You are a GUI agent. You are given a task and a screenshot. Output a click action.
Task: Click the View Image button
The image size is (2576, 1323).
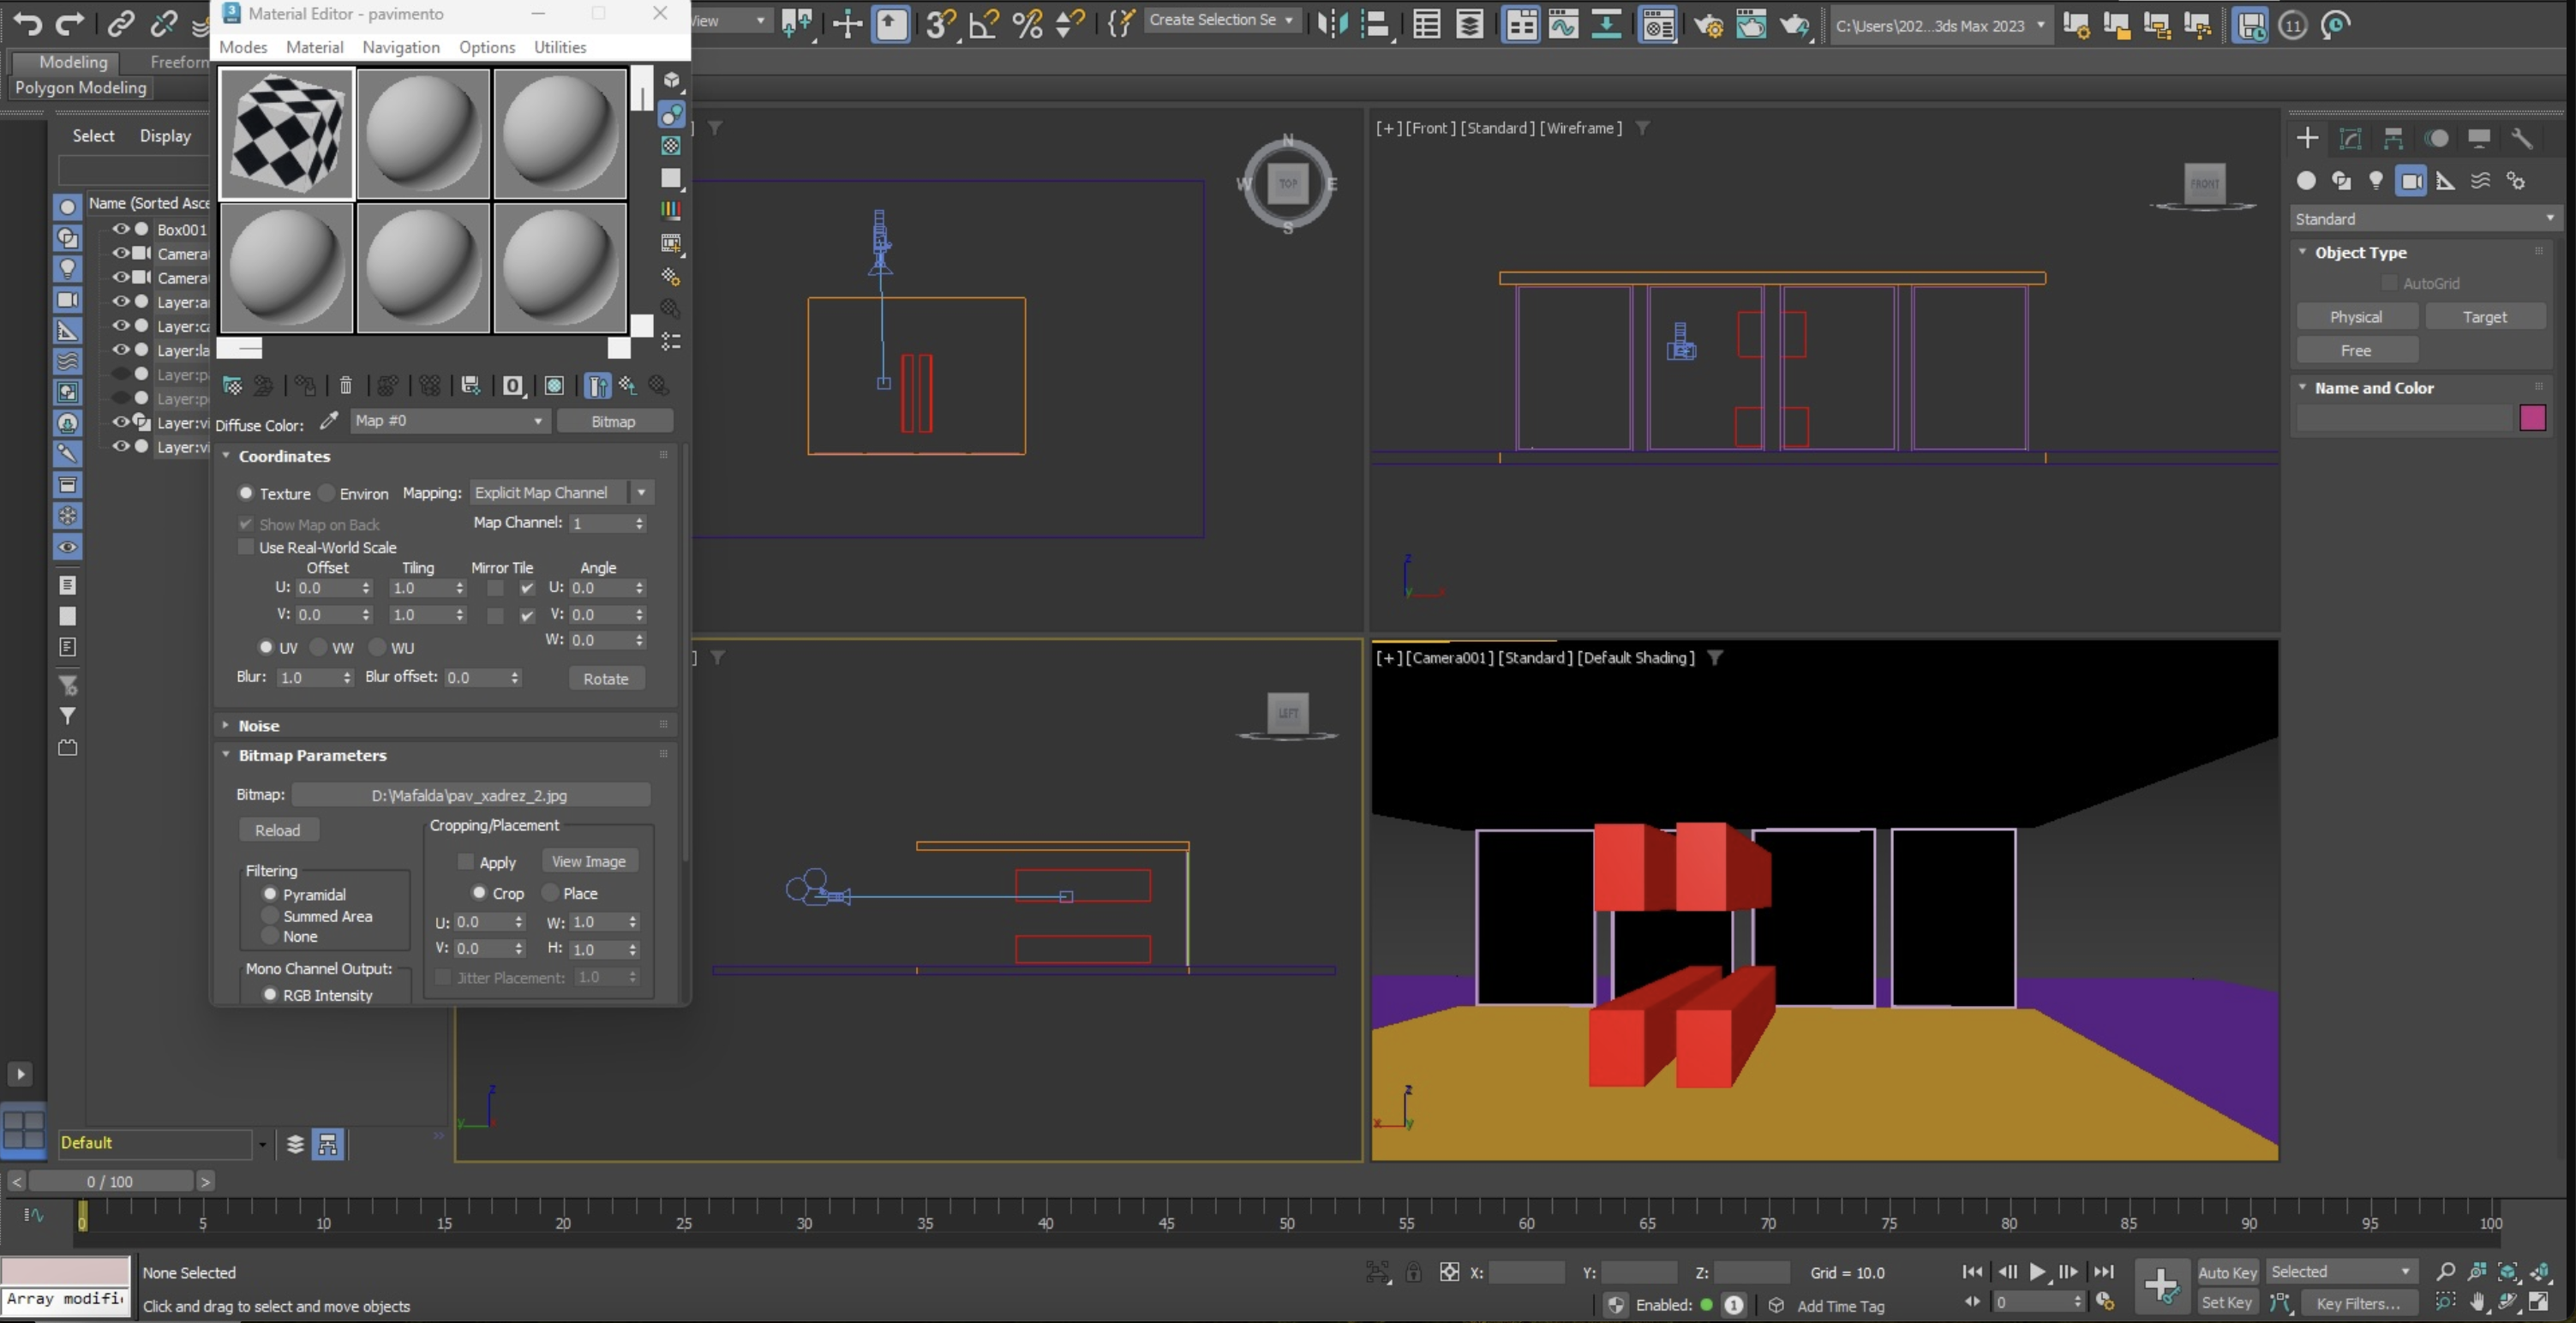588,862
